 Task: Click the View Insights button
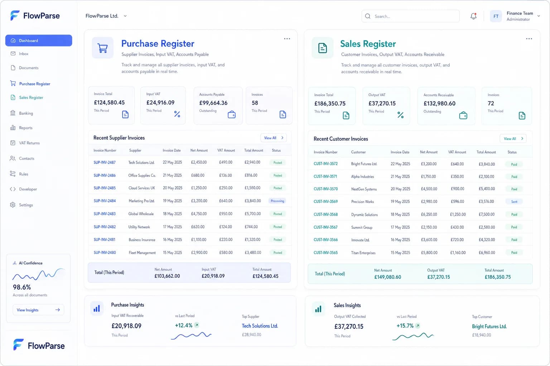(38, 310)
